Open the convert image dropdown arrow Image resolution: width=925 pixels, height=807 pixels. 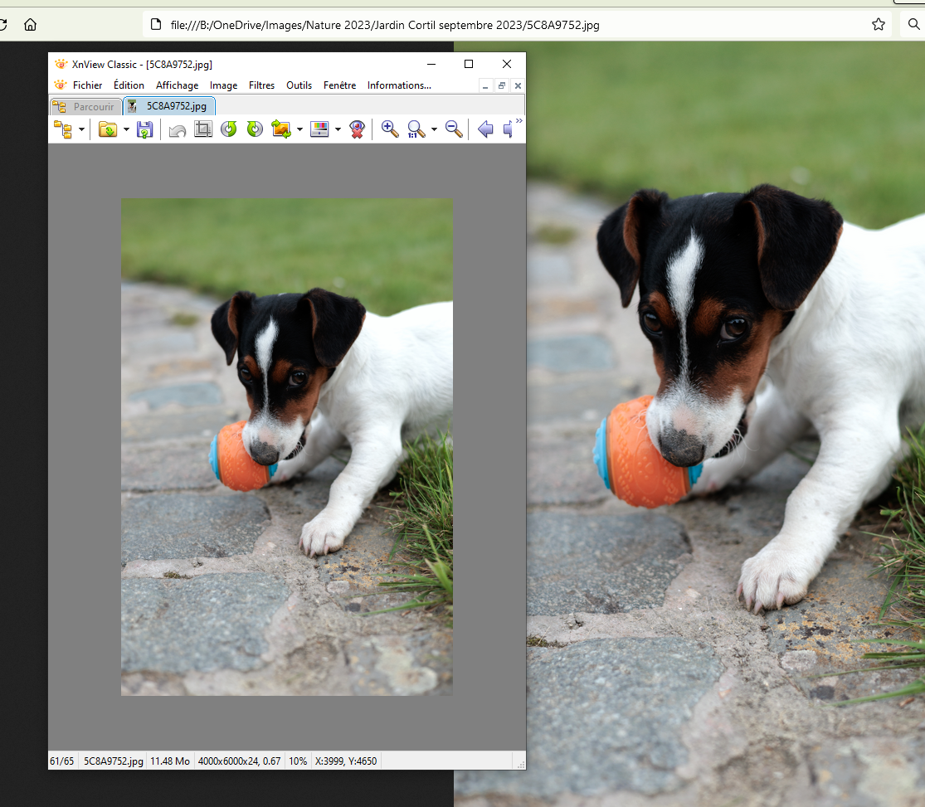(299, 129)
